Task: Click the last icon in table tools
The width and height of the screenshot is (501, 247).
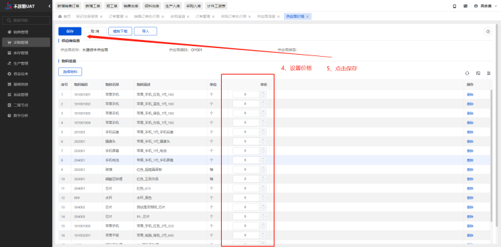Action: tap(488, 73)
